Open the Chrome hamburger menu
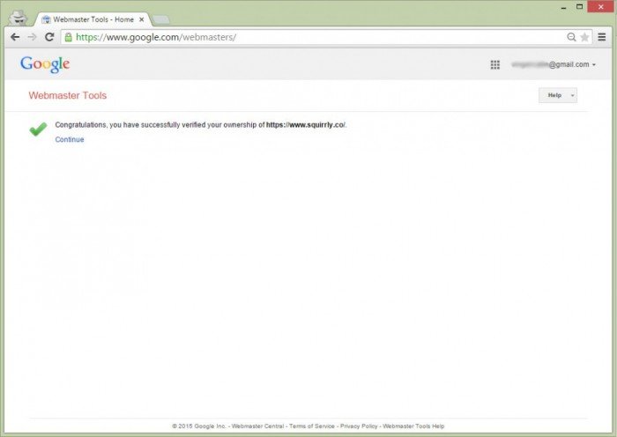The height and width of the screenshot is (437, 617). click(x=602, y=37)
